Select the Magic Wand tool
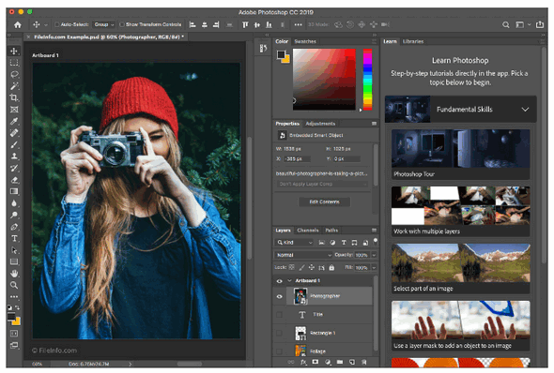 tap(14, 86)
